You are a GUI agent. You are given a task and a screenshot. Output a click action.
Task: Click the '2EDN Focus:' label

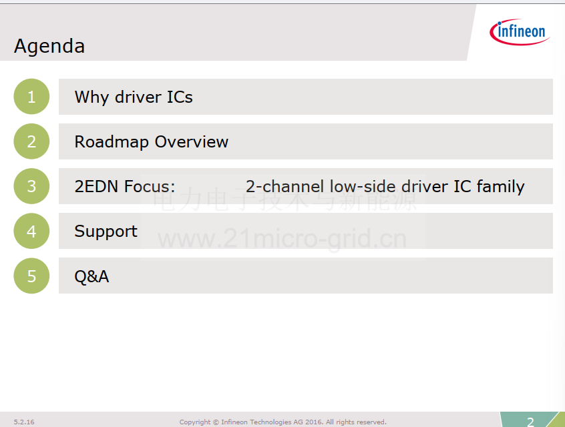coord(125,187)
